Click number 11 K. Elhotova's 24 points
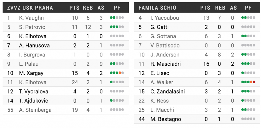 point(75,82)
